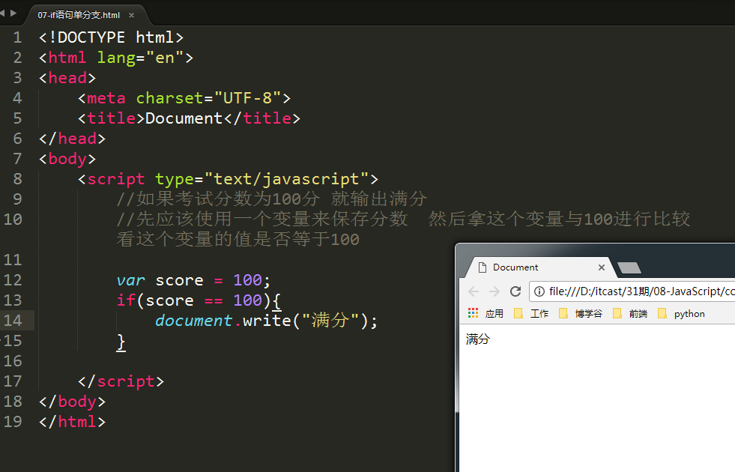The image size is (735, 472).
Task: Click the opening body tag
Action: tap(67, 159)
